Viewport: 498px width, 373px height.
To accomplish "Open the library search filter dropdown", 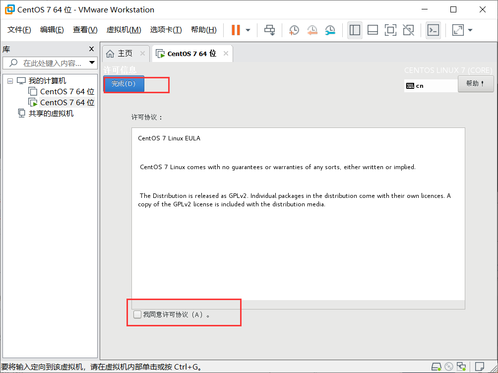I will 92,62.
